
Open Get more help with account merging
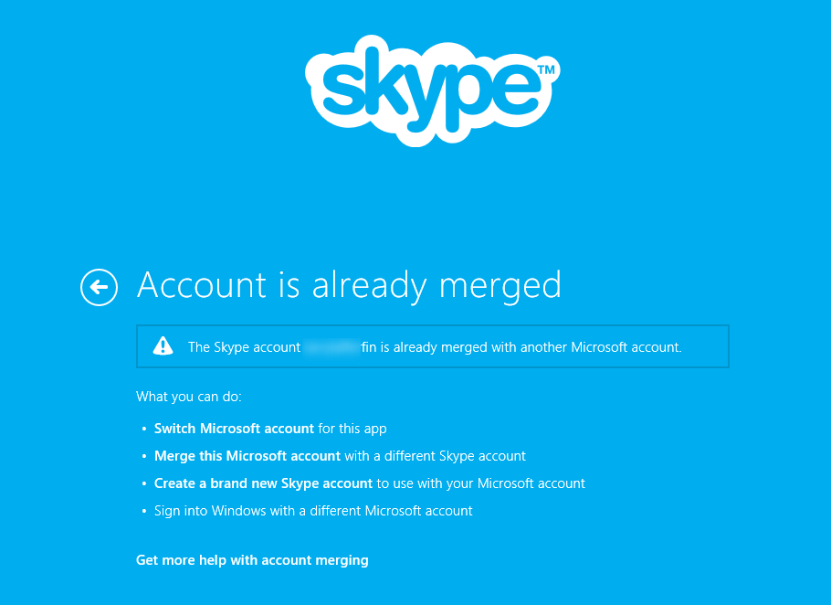point(252,560)
